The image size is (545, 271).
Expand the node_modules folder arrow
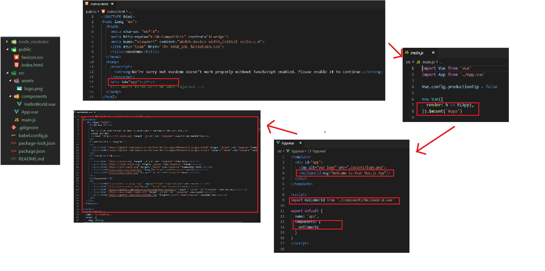tap(7, 42)
